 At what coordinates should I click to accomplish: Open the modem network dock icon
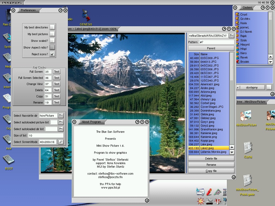(x=209, y=201)
